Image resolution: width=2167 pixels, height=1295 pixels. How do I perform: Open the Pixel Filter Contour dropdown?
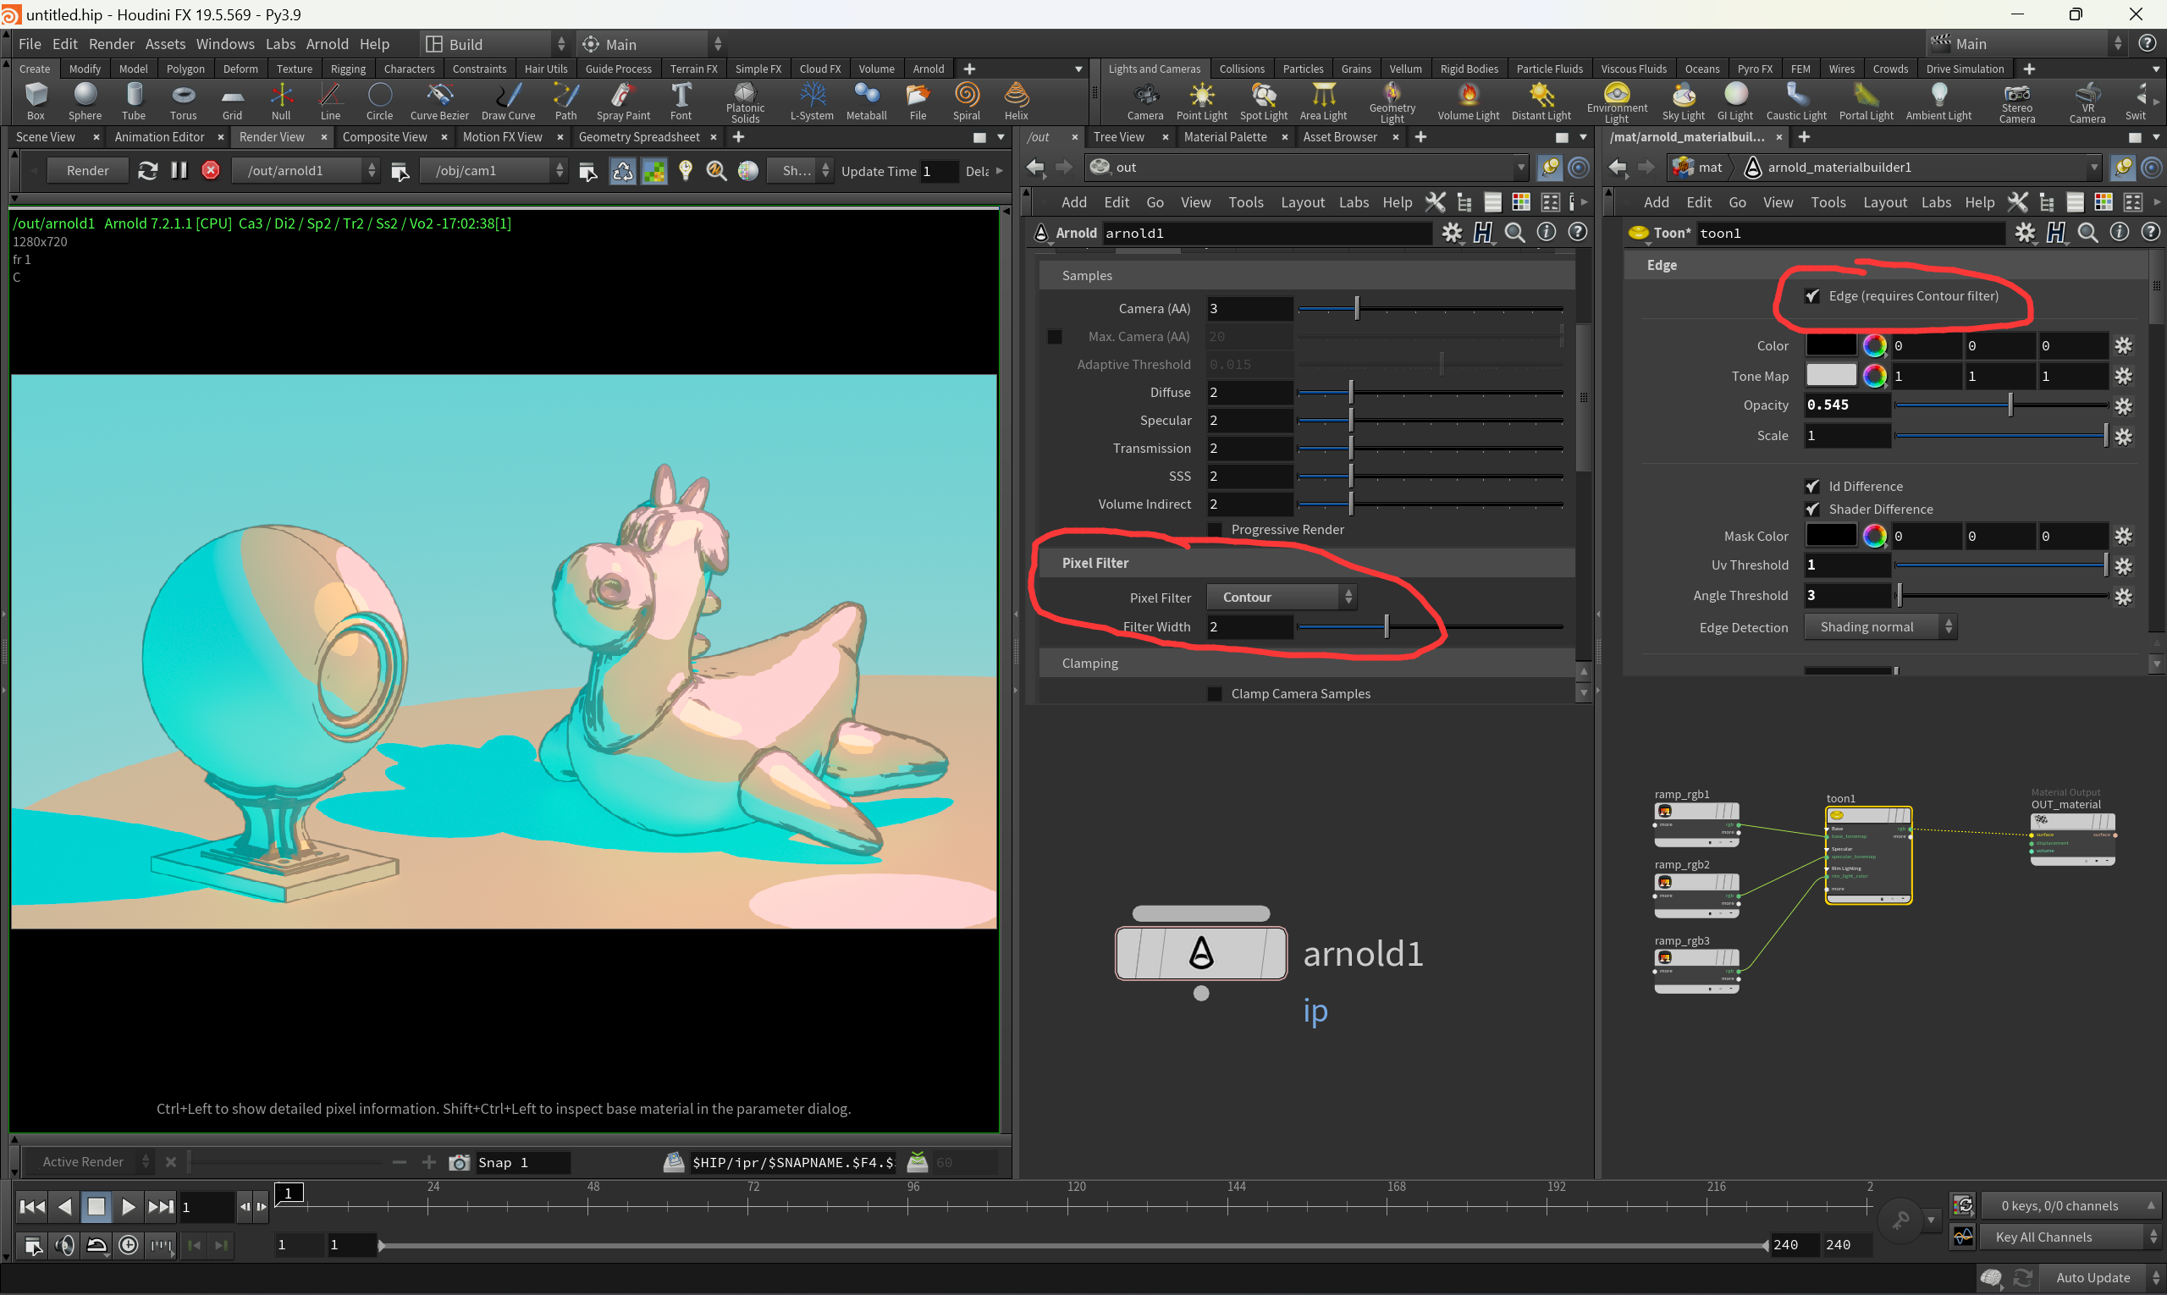click(x=1282, y=597)
